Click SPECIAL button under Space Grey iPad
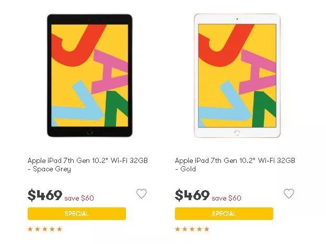This screenshot has height=244, width=326. (77, 214)
